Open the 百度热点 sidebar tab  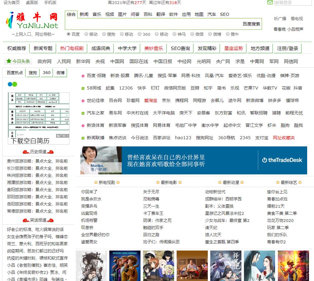click(x=15, y=73)
